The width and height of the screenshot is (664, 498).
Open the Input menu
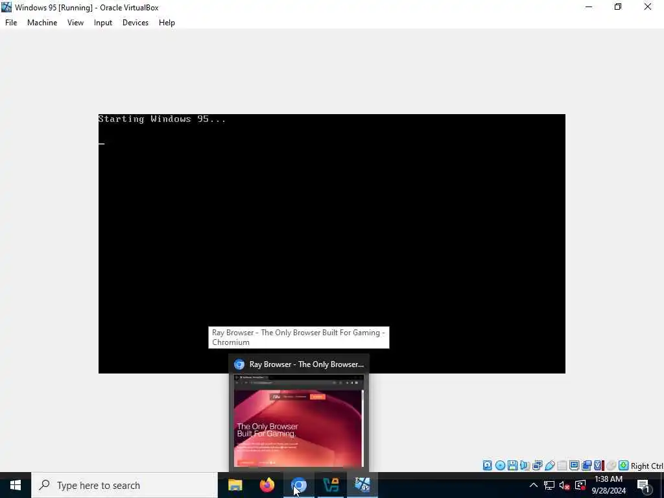click(x=103, y=23)
